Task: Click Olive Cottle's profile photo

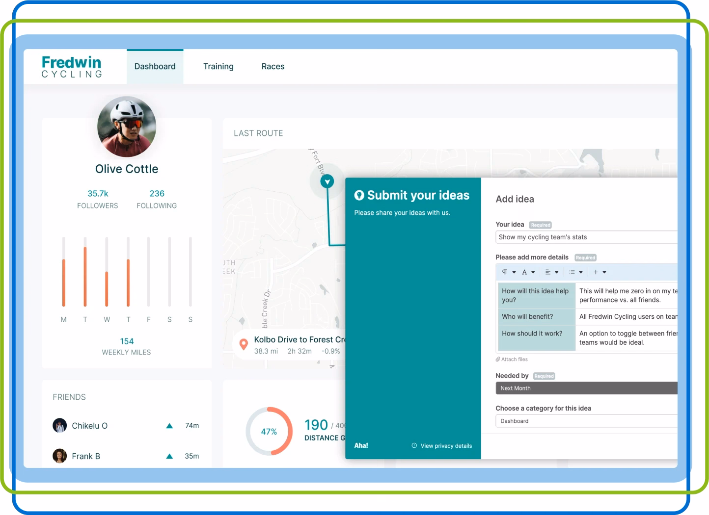Action: (x=127, y=127)
